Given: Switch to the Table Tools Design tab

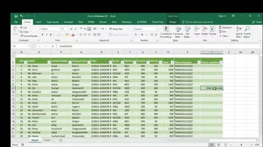Looking at the screenshot, I should (x=173, y=22).
